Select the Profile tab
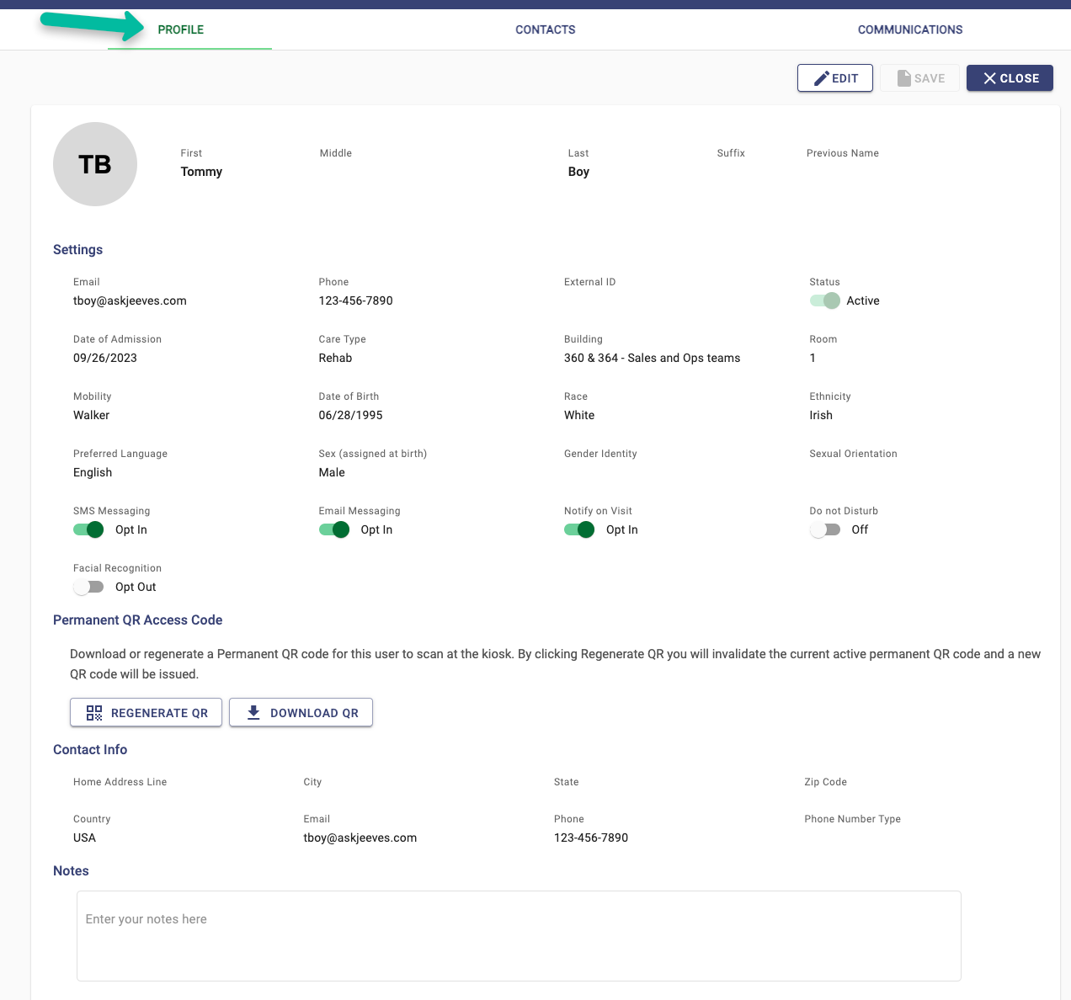Image resolution: width=1071 pixels, height=1000 pixels. pyautogui.click(x=180, y=29)
